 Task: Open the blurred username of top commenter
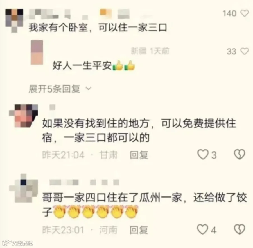(x=79, y=14)
